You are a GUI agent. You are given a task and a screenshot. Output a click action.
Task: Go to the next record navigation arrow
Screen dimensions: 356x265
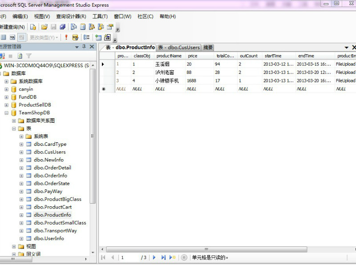pyautogui.click(x=154, y=257)
